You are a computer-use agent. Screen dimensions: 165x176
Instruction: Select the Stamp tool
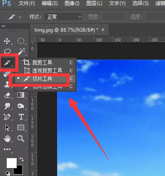[x=7, y=85]
